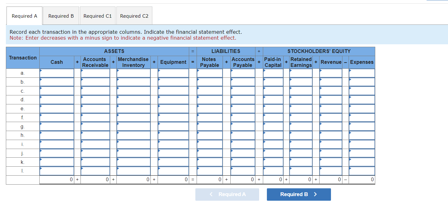This screenshot has width=448, height=210.
Task: Click Notes Payable cell for transaction e
Action: tap(210, 109)
